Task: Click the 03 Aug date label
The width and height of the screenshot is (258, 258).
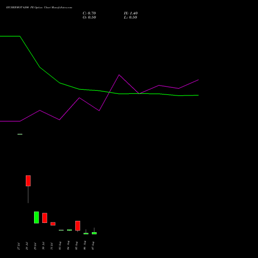Action: (x=60, y=246)
